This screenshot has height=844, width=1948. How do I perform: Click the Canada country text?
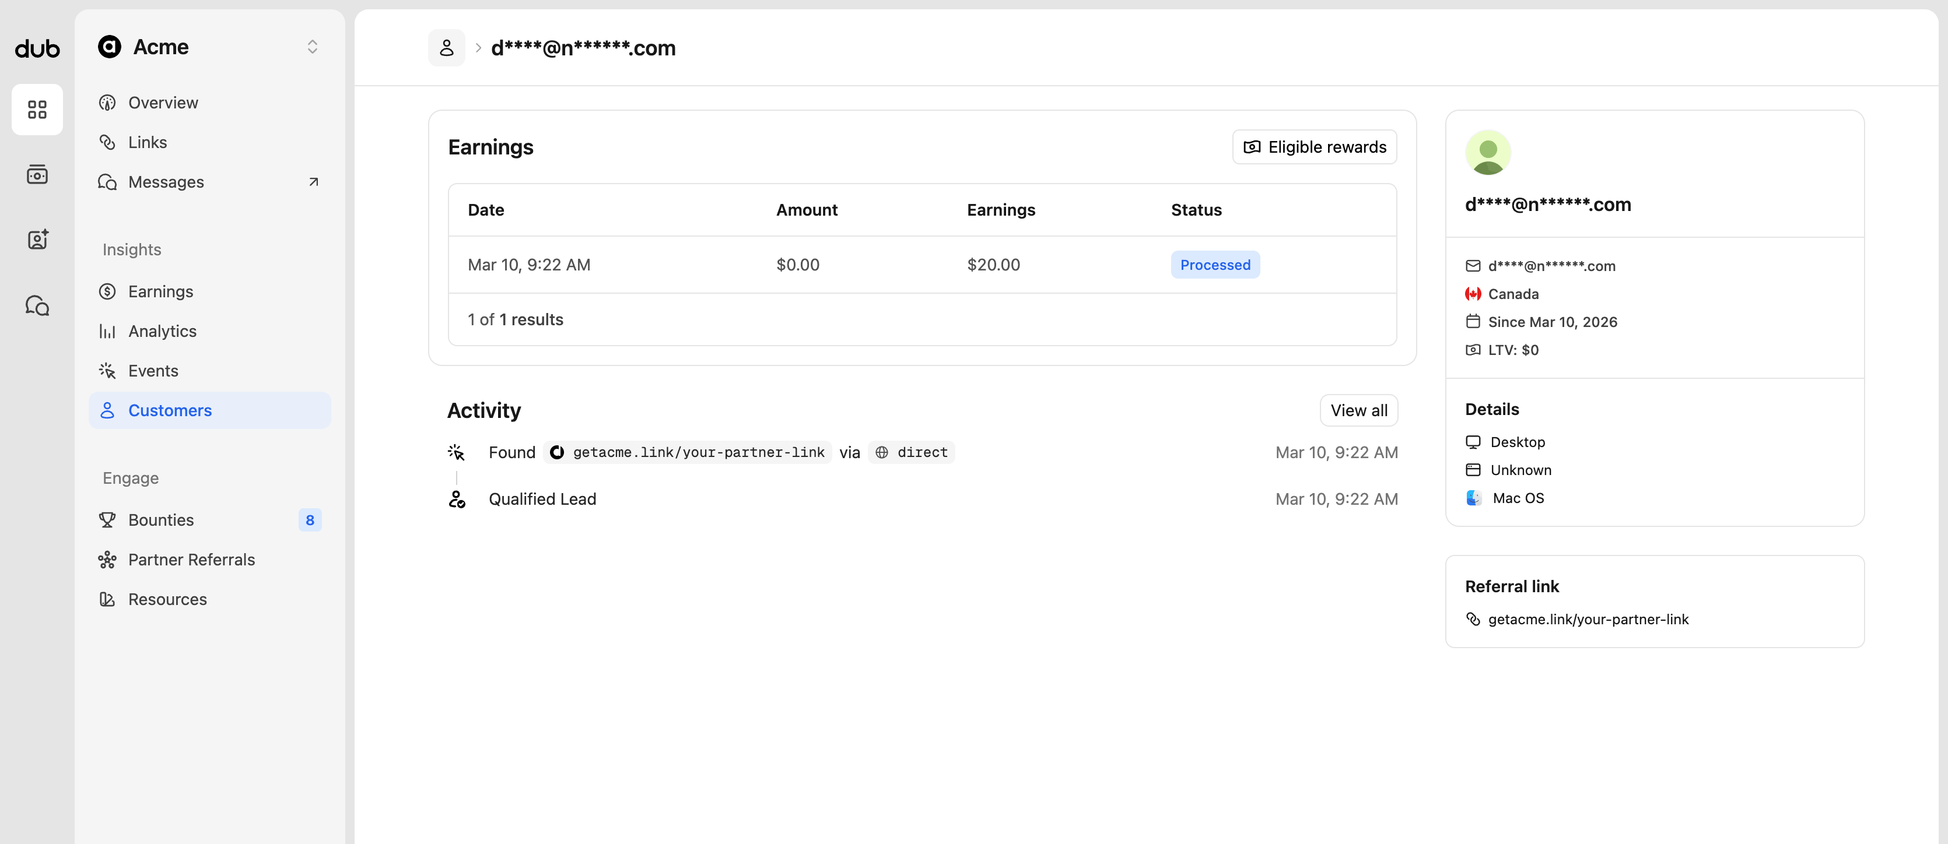tap(1513, 294)
